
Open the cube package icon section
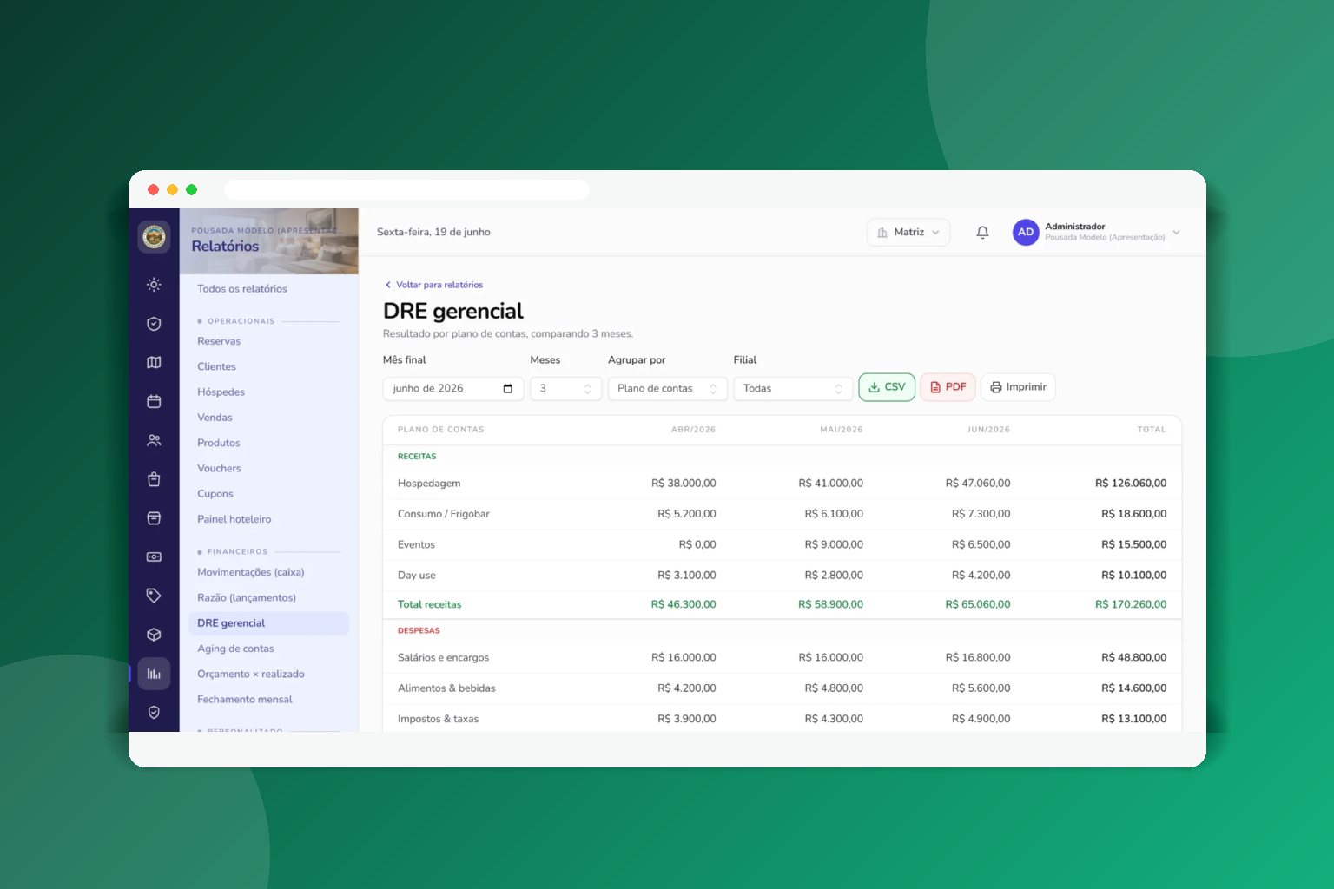tap(154, 635)
